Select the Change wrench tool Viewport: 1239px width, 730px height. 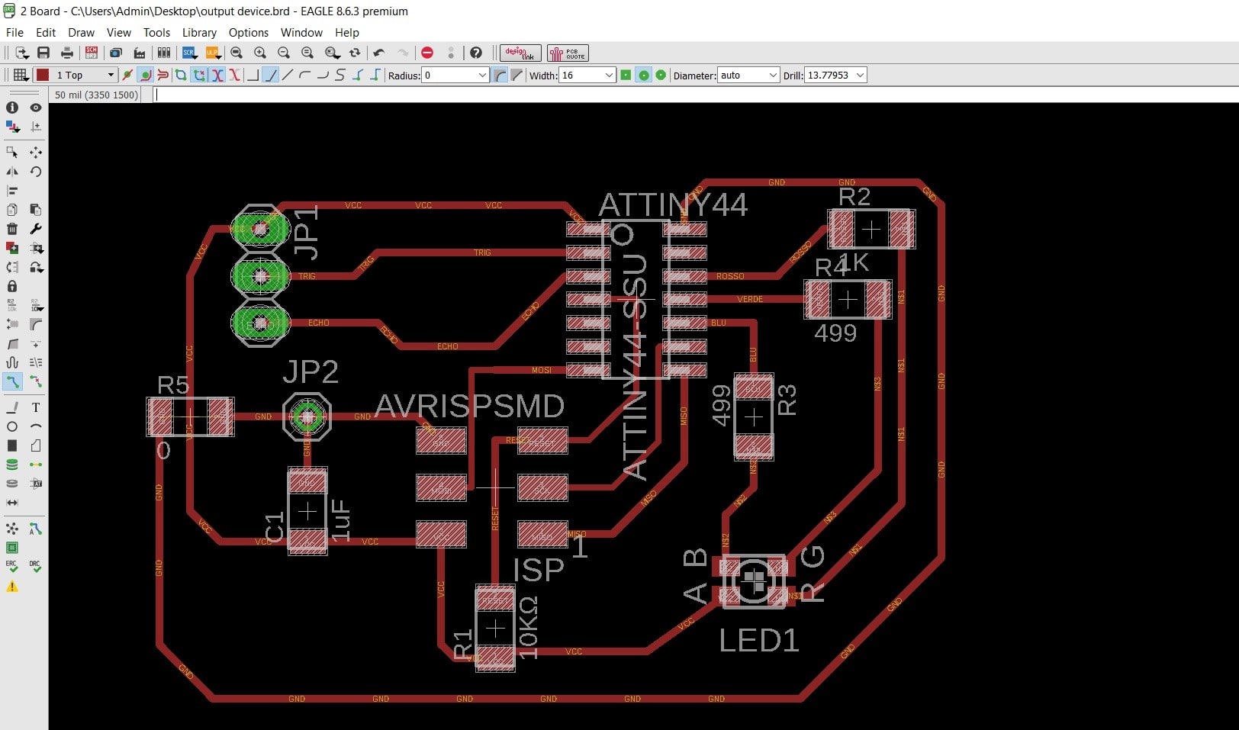(36, 229)
